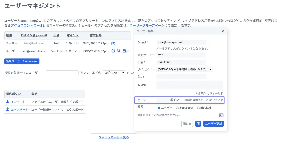Close the ユーザー編集 dialog with X
Image resolution: width=281 pixels, height=147 pixels.
point(223,31)
